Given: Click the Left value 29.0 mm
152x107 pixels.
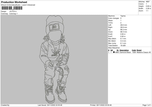Looking at the screenshot, I should tap(124, 25).
